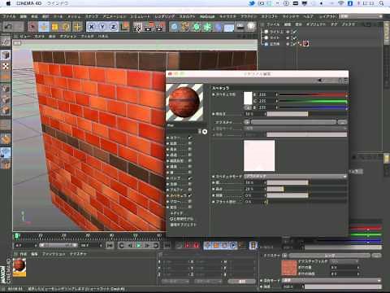Click the Spotlight search icon in menu bar
This screenshot has width=390, height=293.
tap(381, 3)
